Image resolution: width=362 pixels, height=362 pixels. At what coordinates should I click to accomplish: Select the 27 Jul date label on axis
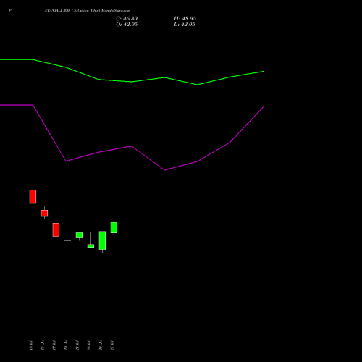pos(111,345)
